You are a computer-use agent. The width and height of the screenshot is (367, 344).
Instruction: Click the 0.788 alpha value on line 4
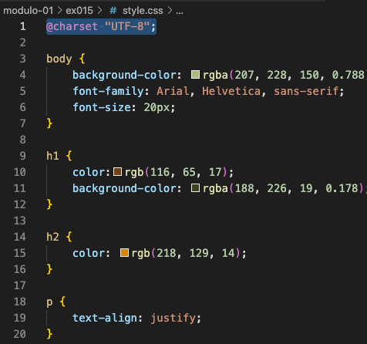pos(348,75)
